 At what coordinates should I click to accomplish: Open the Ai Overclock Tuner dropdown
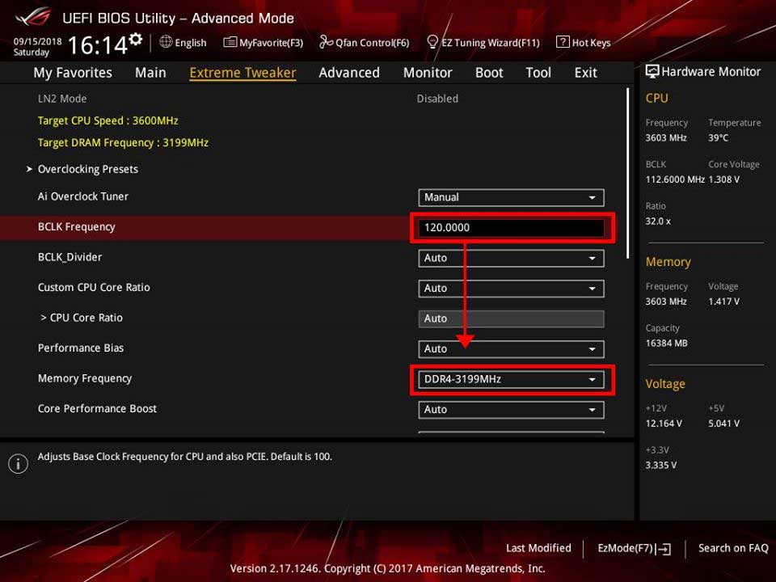(x=511, y=197)
